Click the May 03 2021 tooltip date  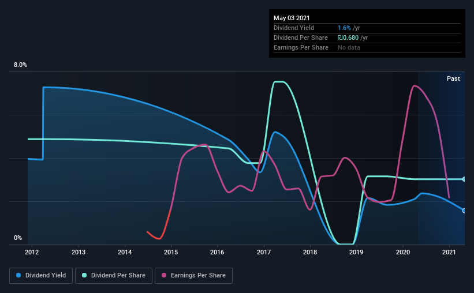pyautogui.click(x=292, y=18)
